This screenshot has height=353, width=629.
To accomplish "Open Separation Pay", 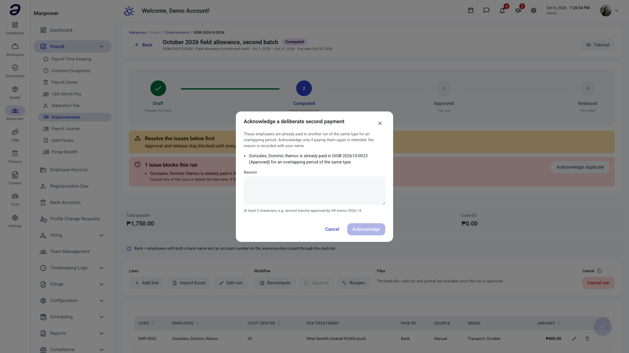I will (75, 106).
